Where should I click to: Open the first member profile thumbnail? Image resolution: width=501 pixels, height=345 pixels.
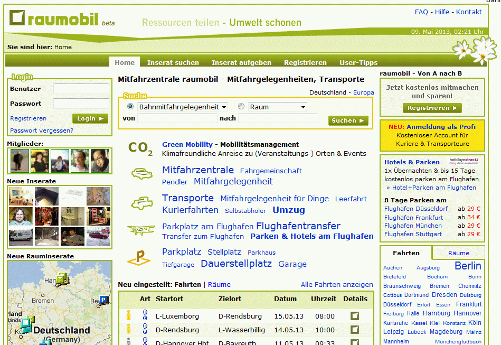point(20,161)
